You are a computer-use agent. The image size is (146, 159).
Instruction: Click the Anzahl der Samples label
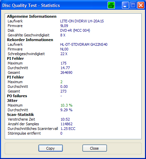coord(23,124)
